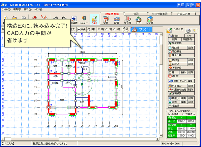Select the CAD mode icon

[94, 19]
